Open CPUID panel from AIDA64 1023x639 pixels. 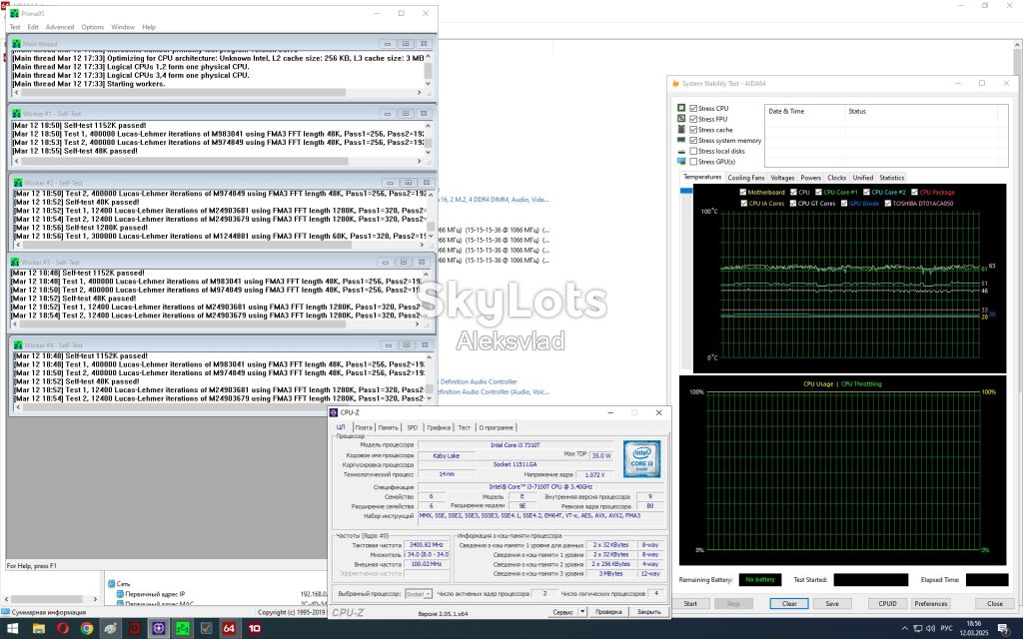pyautogui.click(x=887, y=604)
